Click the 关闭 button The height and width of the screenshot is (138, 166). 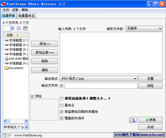tap(150, 127)
